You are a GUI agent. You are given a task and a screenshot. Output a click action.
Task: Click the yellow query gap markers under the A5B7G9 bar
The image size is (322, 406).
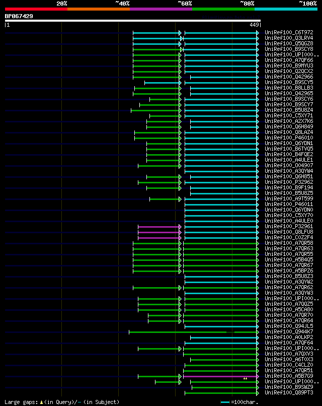pyautogui.click(x=245, y=379)
